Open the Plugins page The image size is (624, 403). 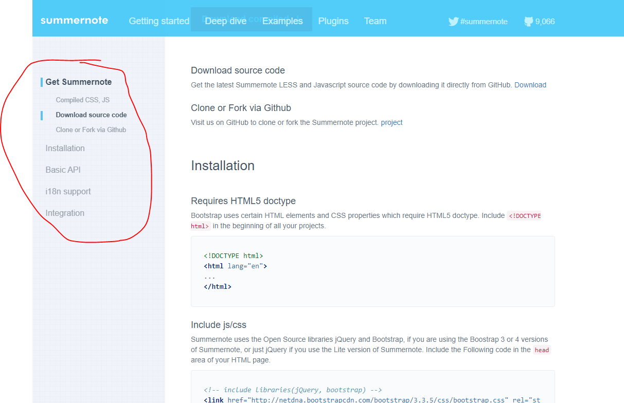coord(333,21)
